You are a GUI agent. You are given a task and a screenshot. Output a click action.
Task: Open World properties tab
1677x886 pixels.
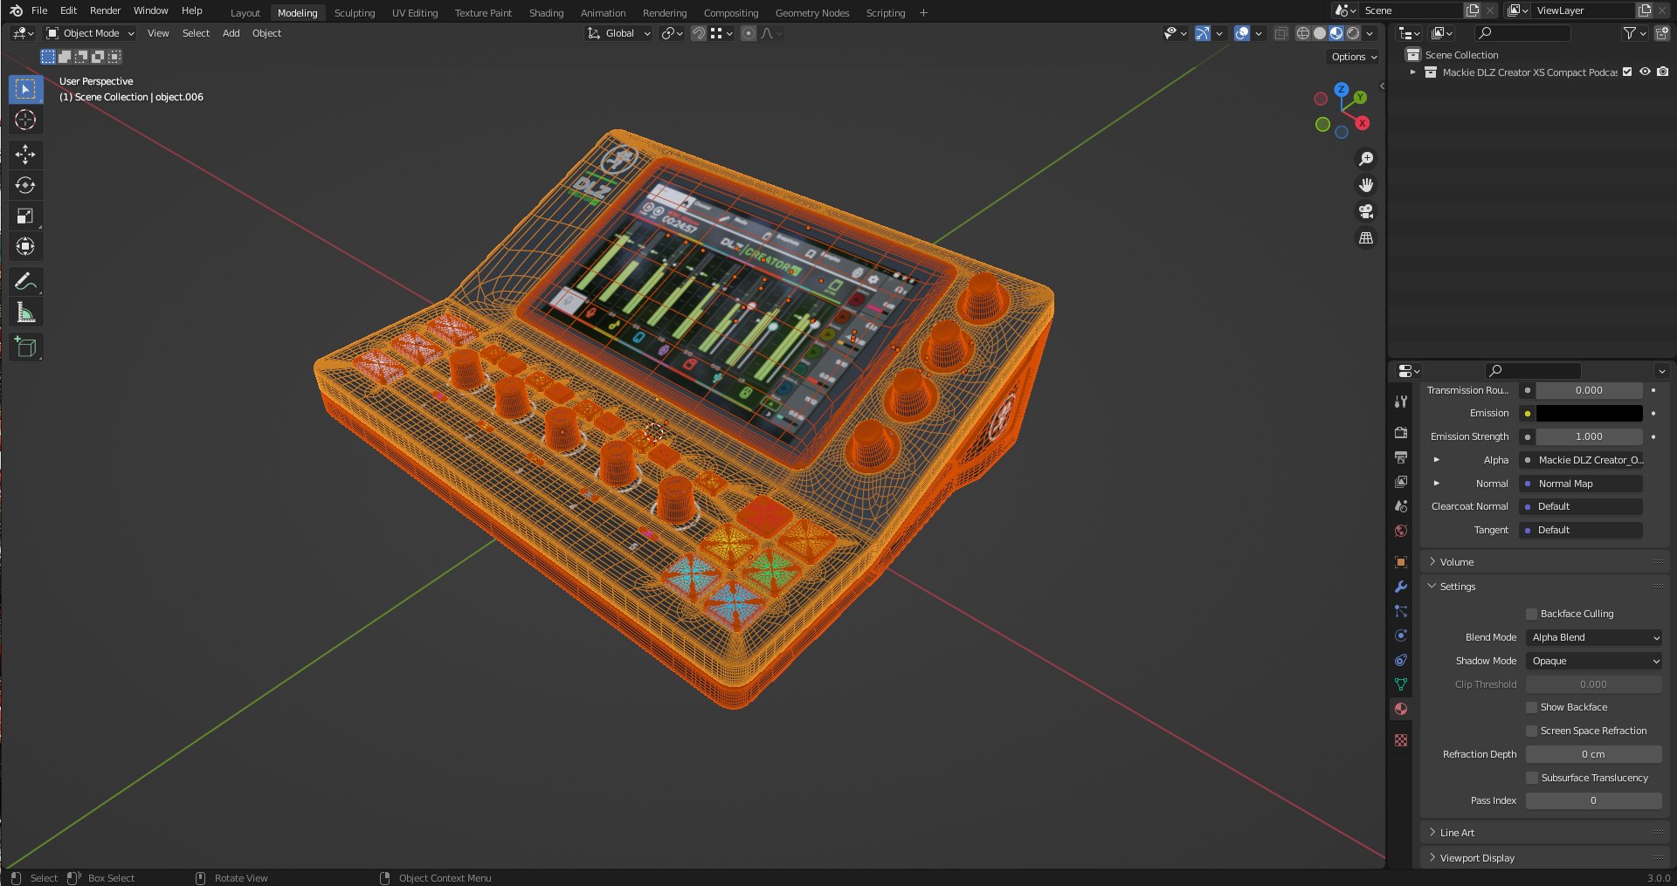click(x=1401, y=531)
